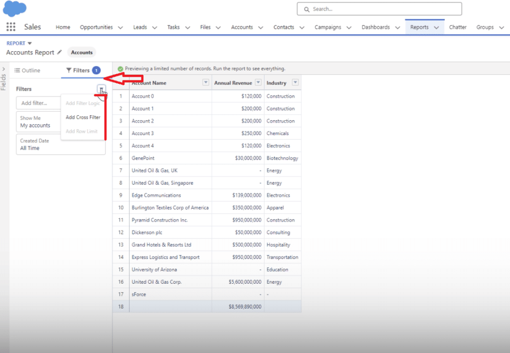Open the Accounts navigation tab
This screenshot has width=510, height=353.
pyautogui.click(x=242, y=27)
